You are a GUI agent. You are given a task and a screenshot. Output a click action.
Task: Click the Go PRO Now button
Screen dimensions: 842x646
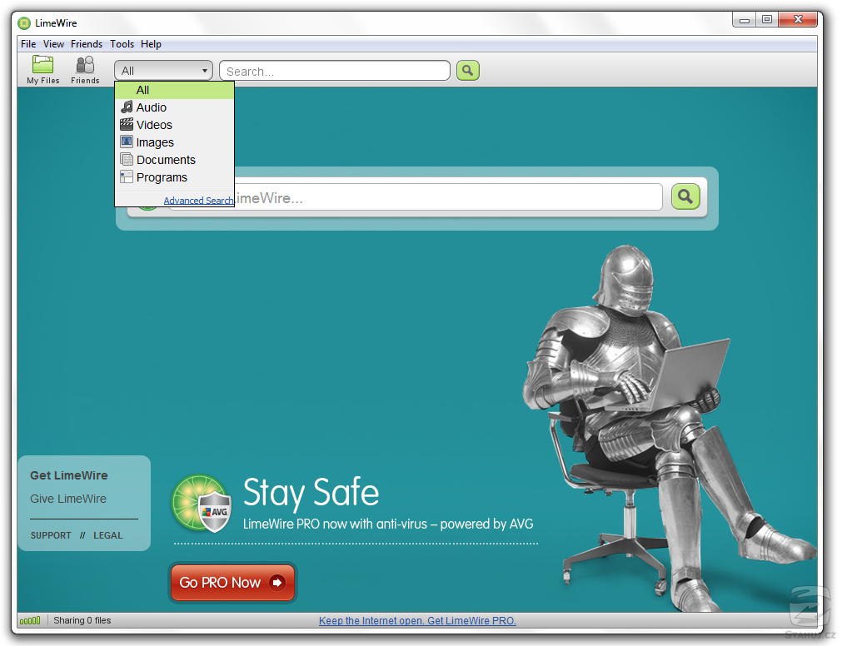tap(232, 582)
